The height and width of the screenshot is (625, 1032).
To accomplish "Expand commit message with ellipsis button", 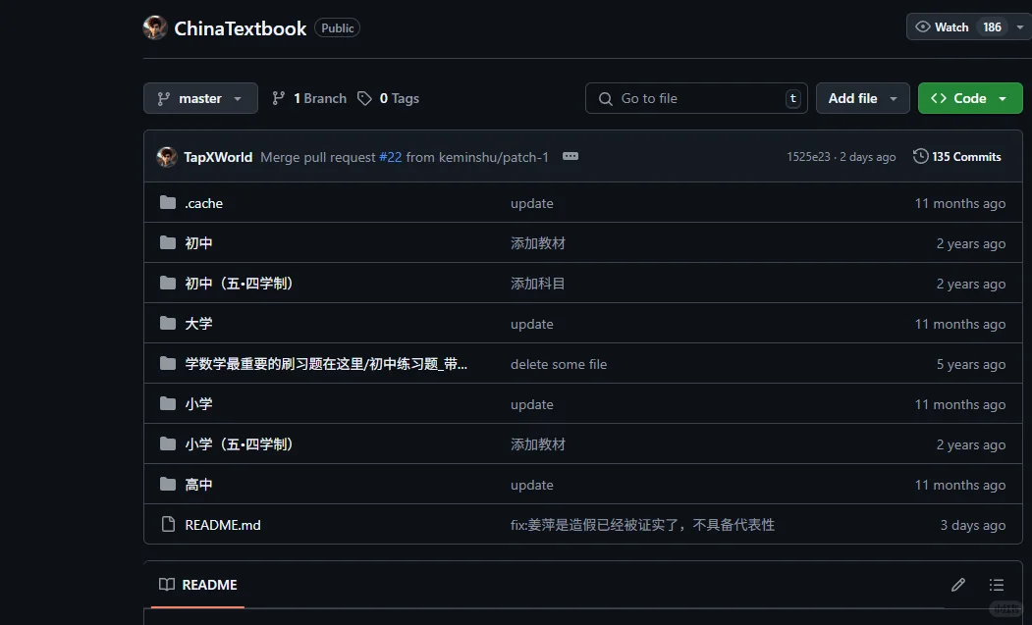I will 570,156.
